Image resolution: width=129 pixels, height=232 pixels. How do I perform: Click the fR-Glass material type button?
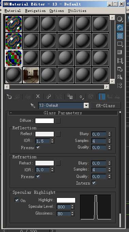[x=106, y=106]
